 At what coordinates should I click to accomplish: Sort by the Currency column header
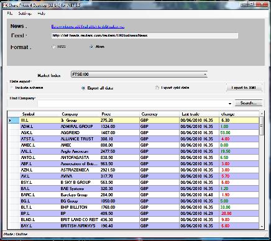tap(149, 114)
